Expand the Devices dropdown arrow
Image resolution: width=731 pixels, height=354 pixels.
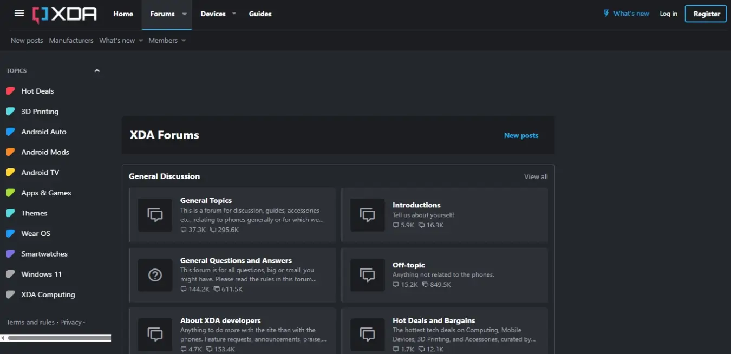point(234,14)
